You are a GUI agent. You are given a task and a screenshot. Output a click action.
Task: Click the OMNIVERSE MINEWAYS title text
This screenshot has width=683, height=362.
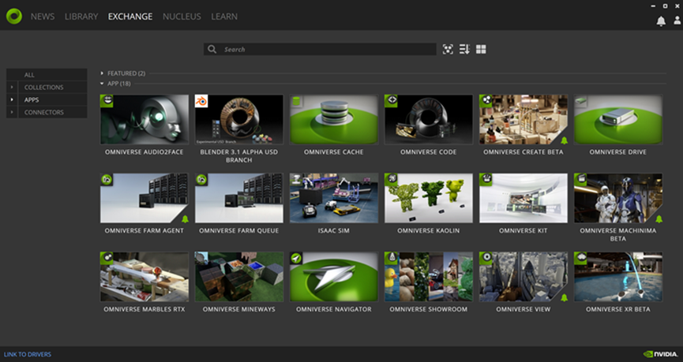[x=238, y=309]
